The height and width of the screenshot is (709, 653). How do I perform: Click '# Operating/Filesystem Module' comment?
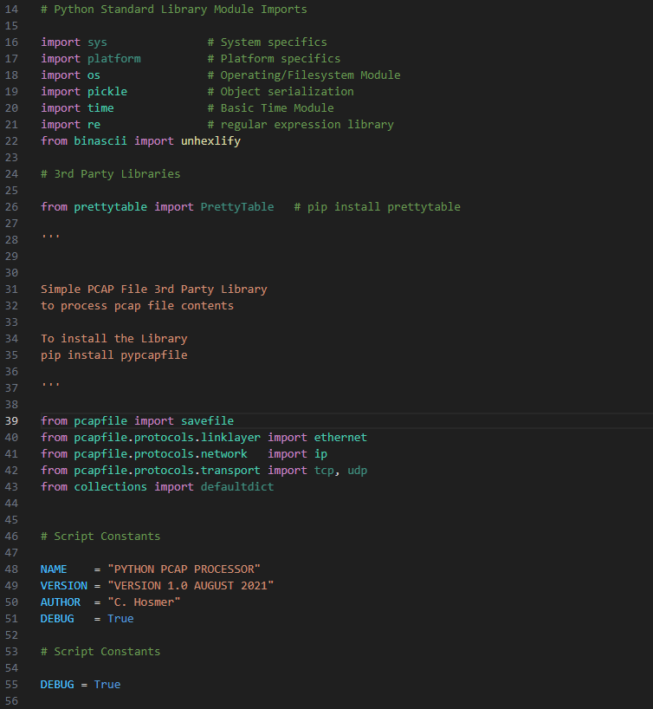(x=304, y=75)
